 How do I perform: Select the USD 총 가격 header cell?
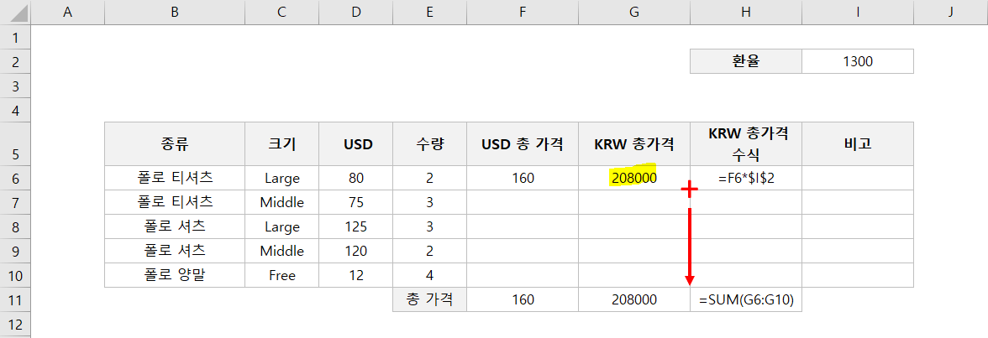pyautogui.click(x=523, y=143)
